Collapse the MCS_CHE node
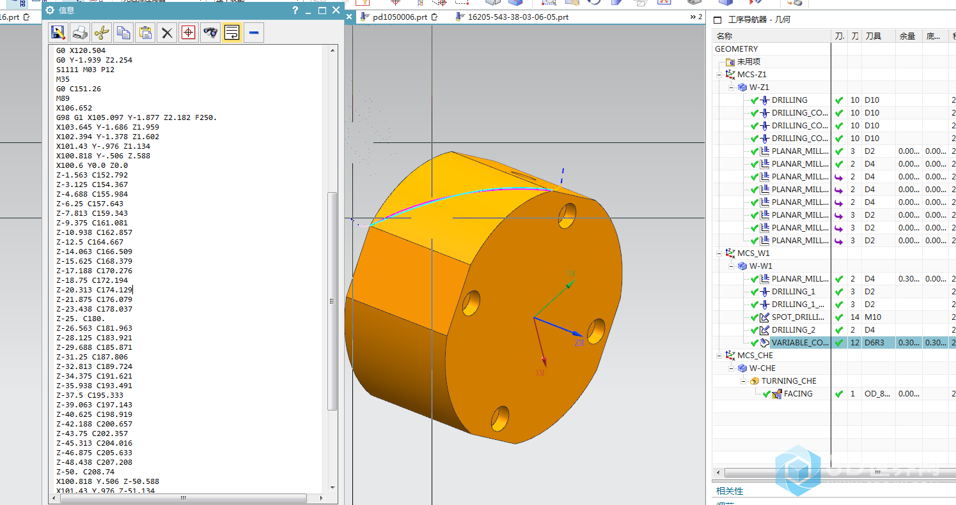 [719, 356]
